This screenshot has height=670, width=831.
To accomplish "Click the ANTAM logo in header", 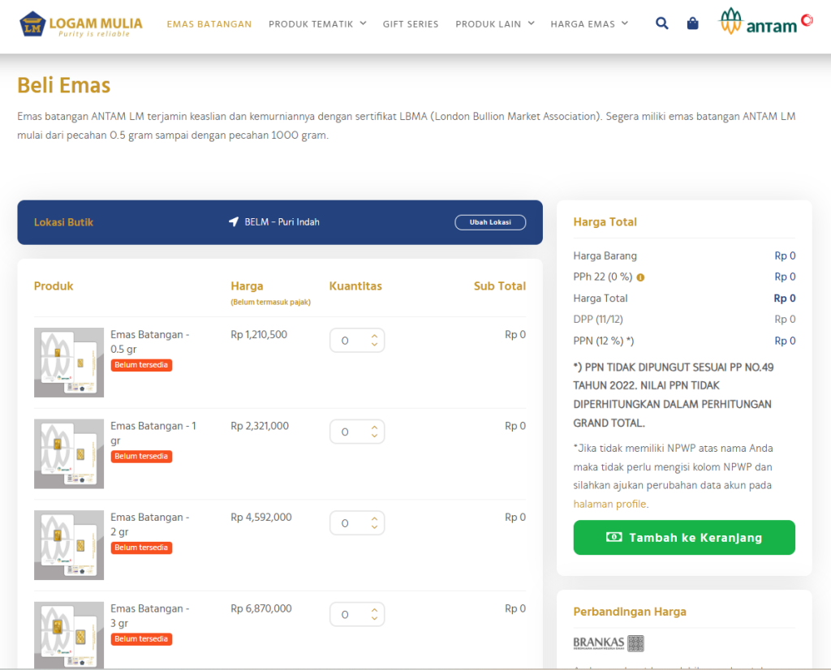I will (x=765, y=23).
